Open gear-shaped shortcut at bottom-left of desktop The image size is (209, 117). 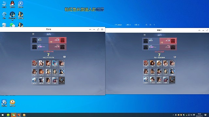[x=4, y=103]
